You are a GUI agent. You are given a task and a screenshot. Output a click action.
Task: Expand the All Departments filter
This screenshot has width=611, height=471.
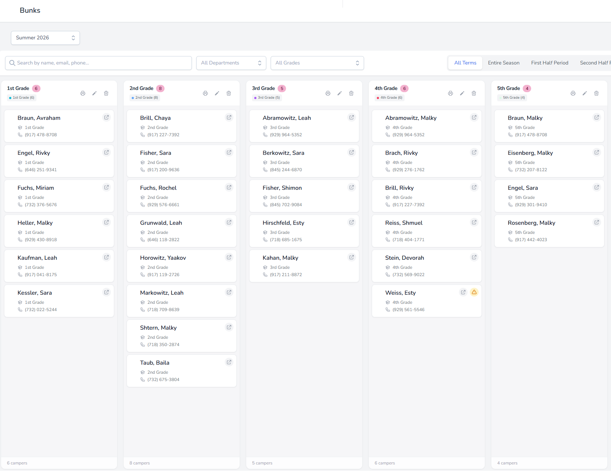(231, 63)
